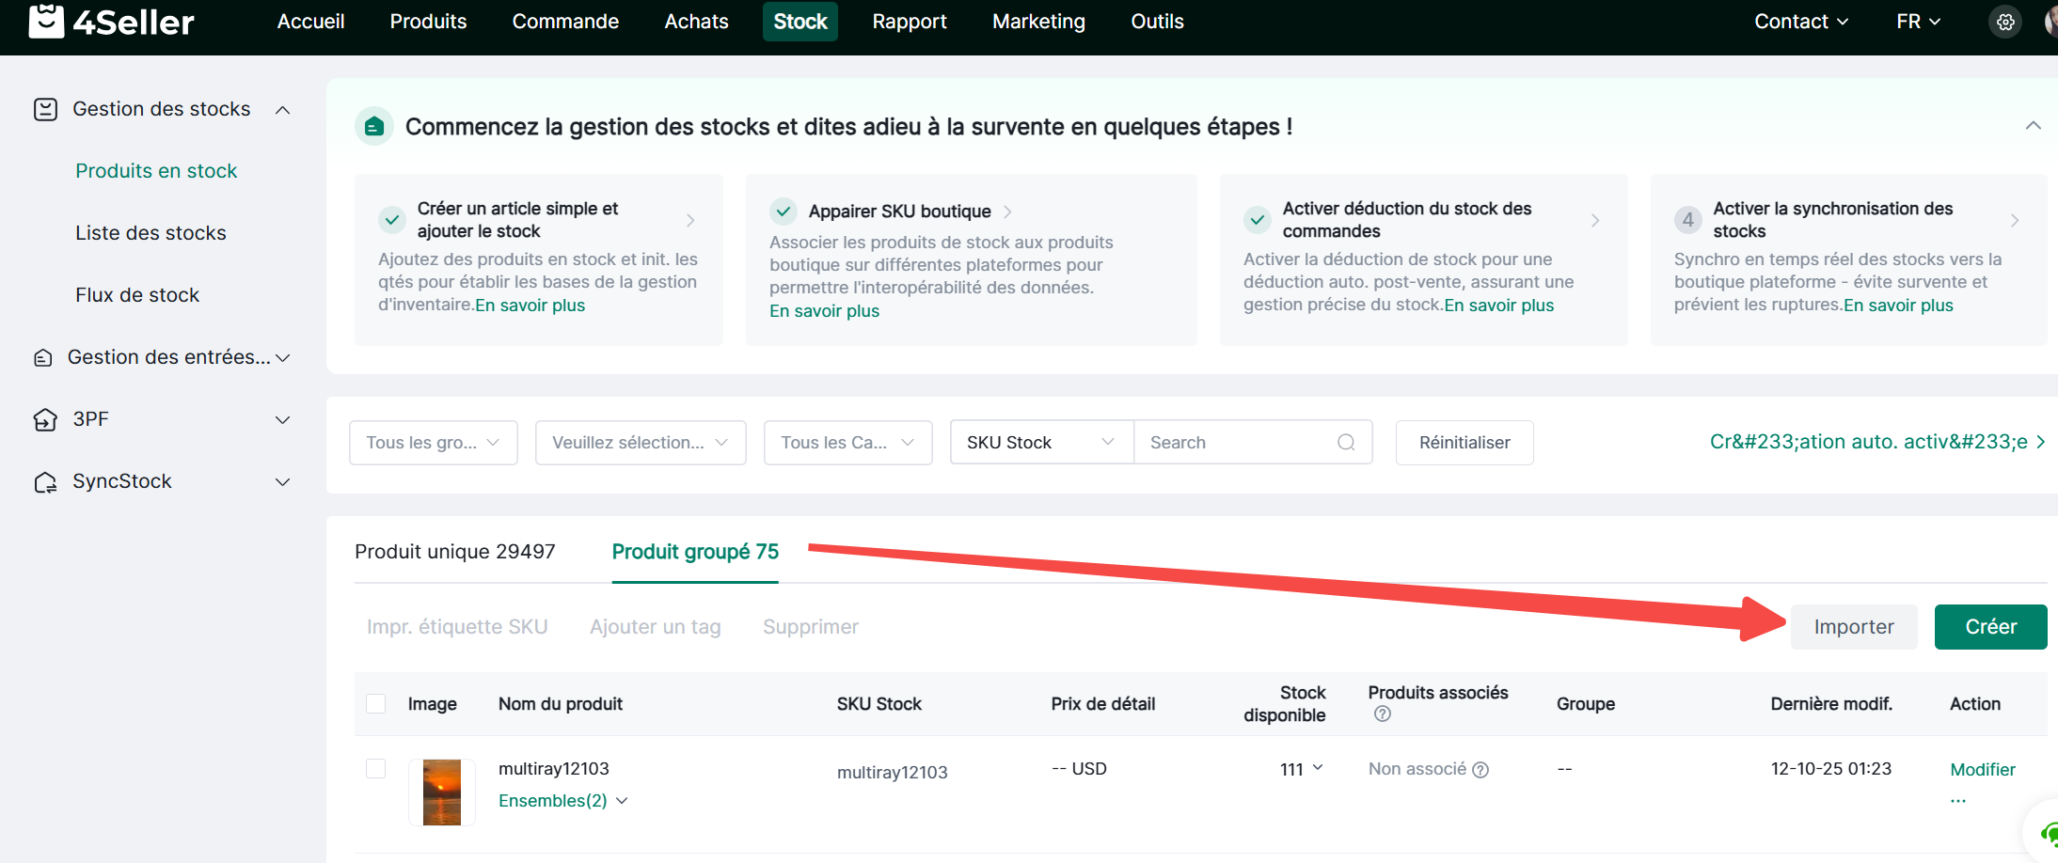Open the Tous les groupes dropdown
Image resolution: width=2058 pixels, height=863 pixels.
click(x=433, y=443)
